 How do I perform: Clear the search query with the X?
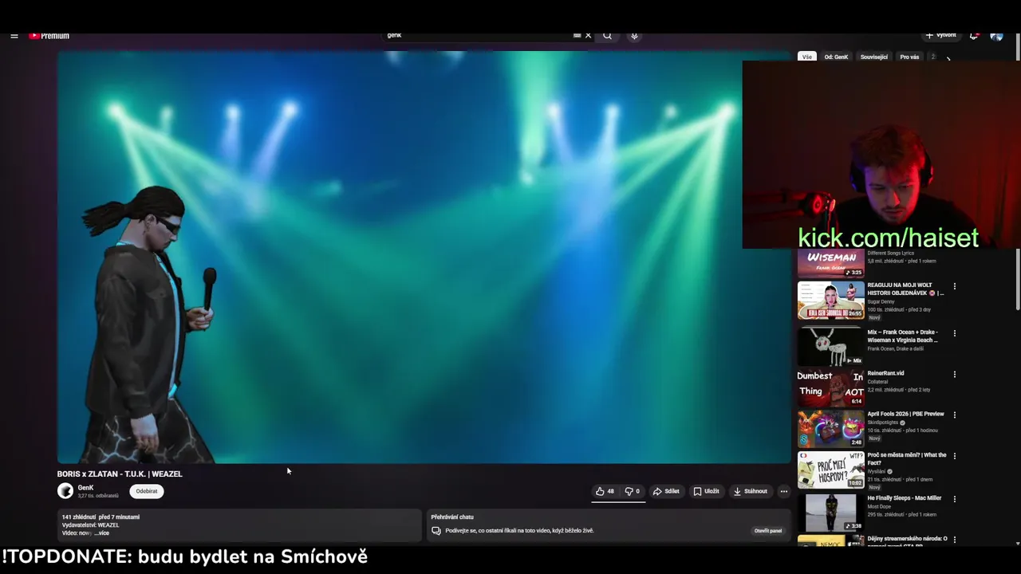[x=589, y=35]
